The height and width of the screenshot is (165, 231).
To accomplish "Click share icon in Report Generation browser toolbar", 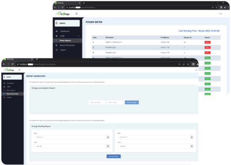I will click(184, 64).
